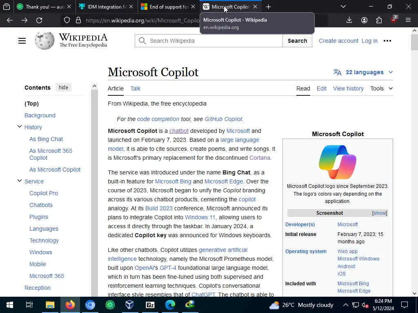The width and height of the screenshot is (418, 313).
Task: Open the list all tabs chevron
Action: pos(343,7)
